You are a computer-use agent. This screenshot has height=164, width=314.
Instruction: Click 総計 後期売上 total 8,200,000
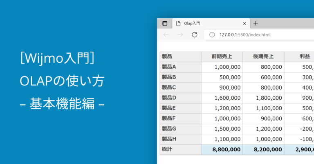(263, 149)
